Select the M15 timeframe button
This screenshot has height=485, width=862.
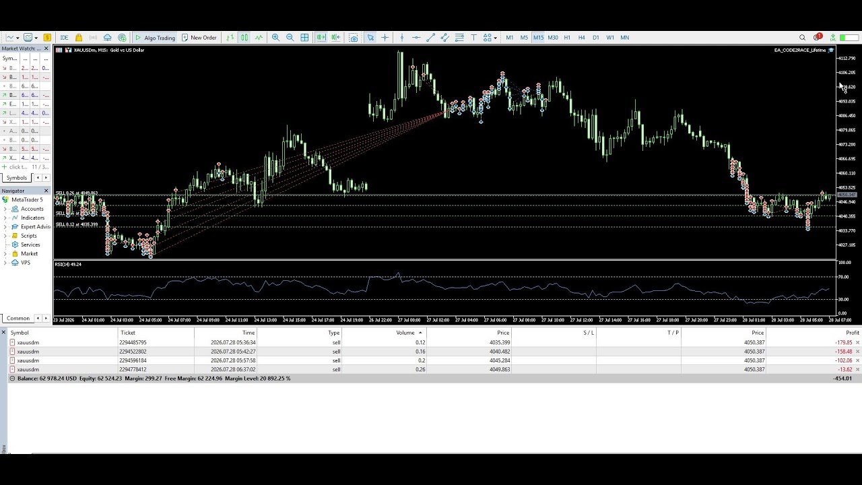(538, 38)
